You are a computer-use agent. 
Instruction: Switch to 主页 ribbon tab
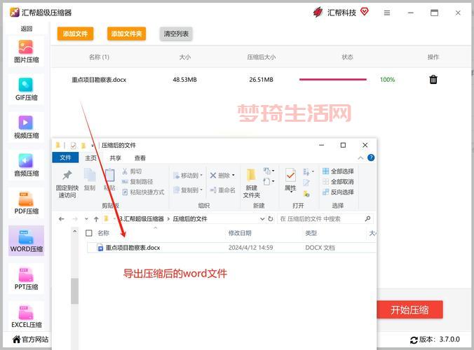(90, 157)
